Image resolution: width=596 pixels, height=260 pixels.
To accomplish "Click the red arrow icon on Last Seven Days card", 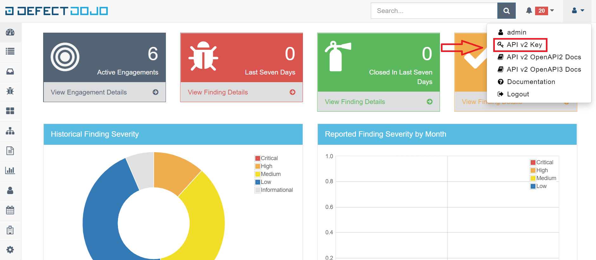I will coord(292,92).
